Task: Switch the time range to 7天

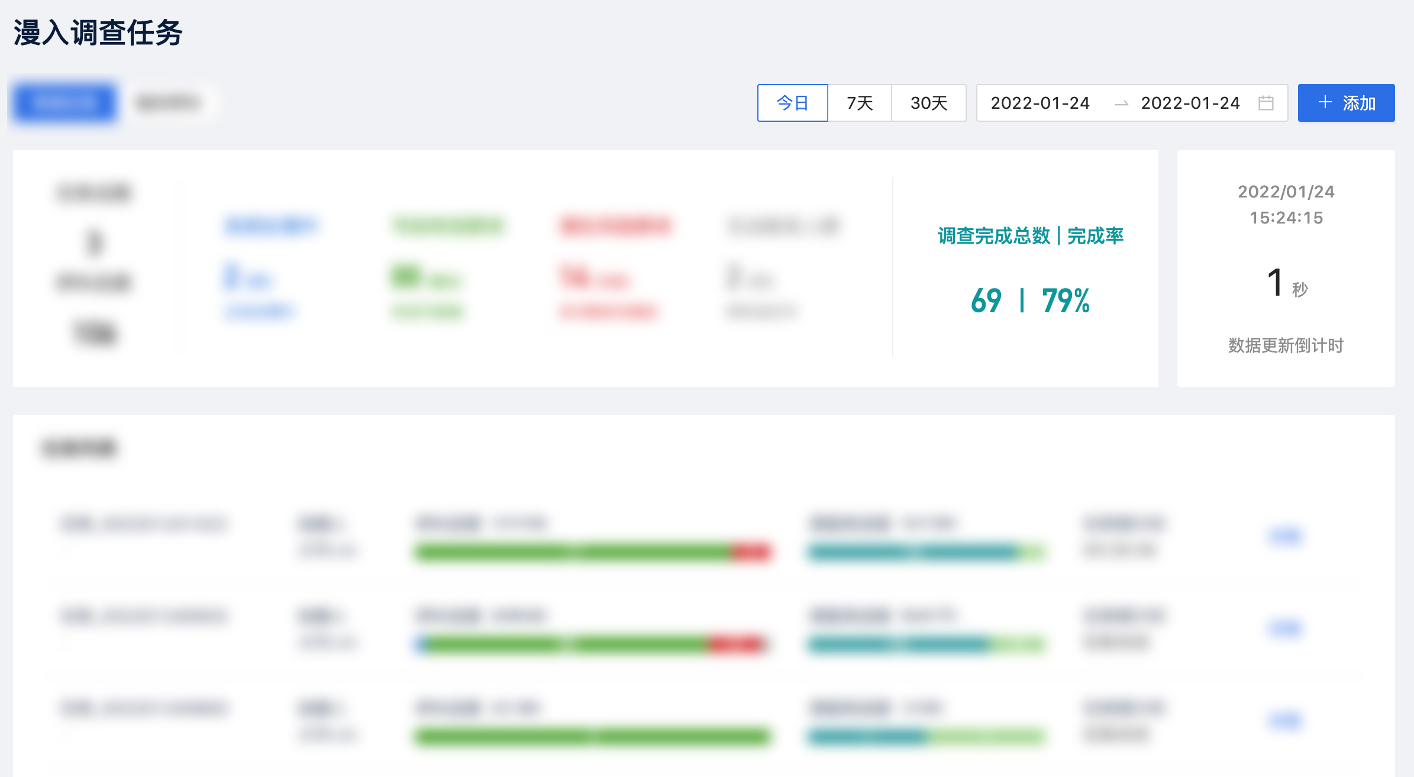Action: 860,103
